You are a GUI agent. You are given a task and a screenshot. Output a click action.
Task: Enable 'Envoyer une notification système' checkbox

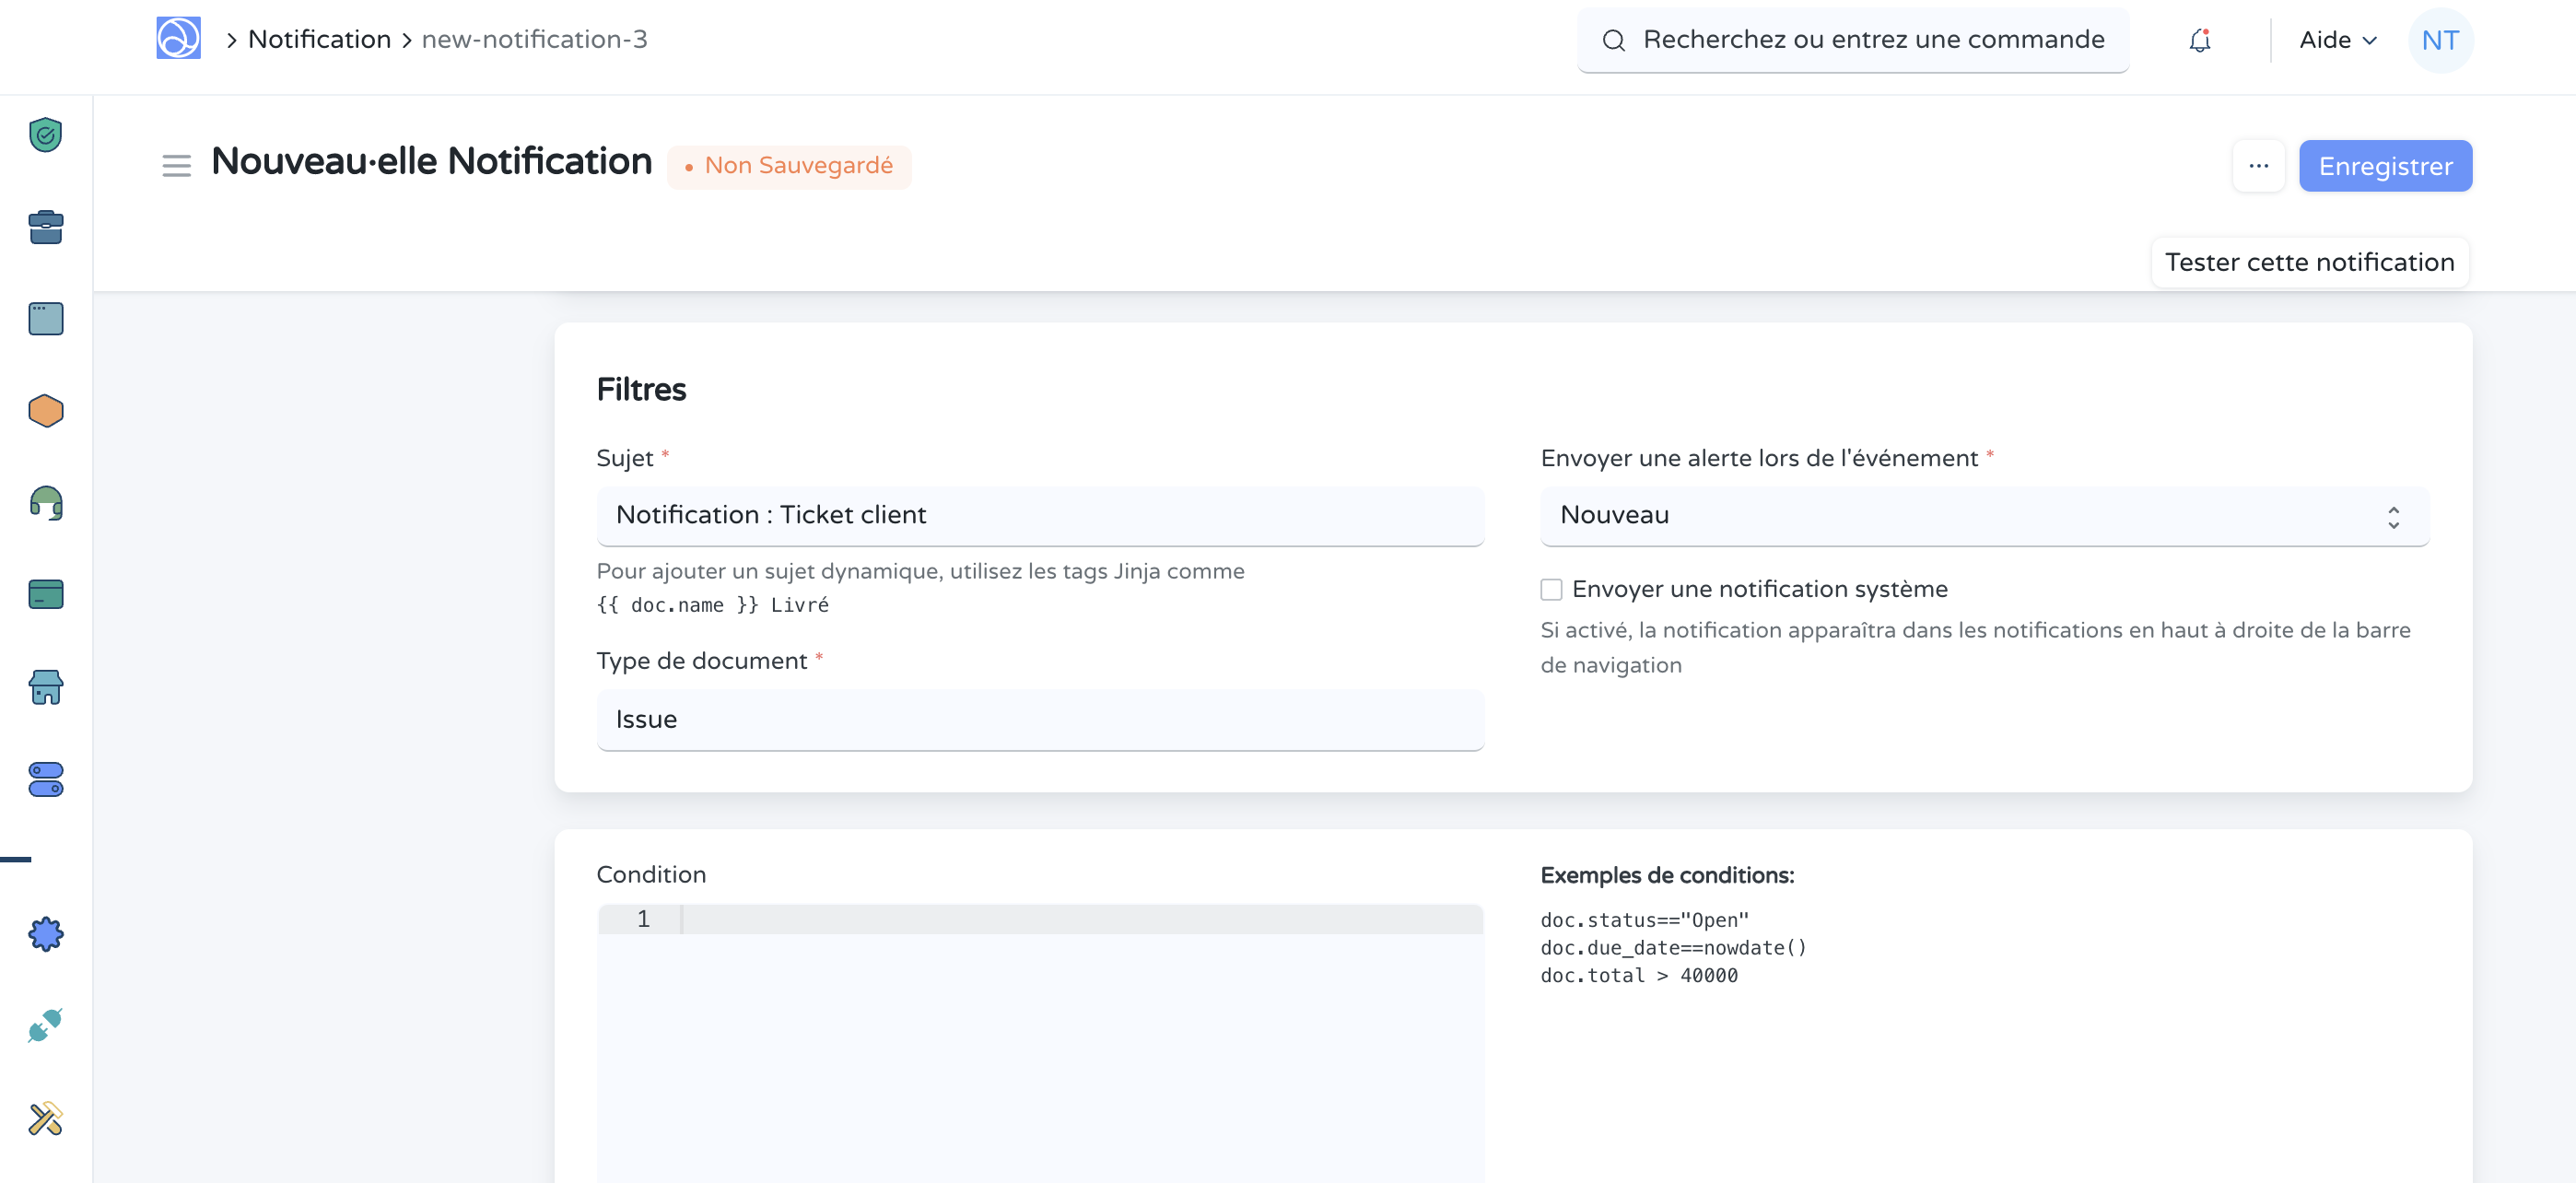coord(1551,589)
